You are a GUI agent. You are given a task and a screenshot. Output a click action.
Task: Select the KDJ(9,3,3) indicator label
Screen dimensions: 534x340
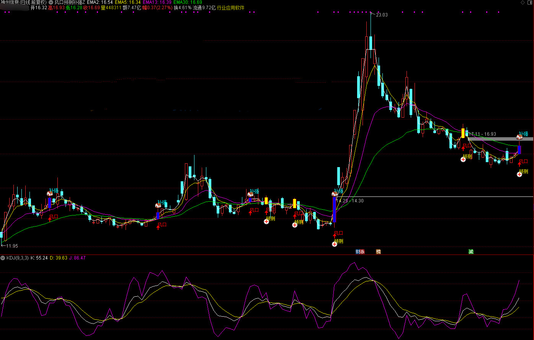coord(17,258)
